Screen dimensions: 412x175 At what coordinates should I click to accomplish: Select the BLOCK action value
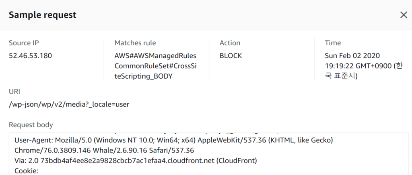click(x=231, y=56)
